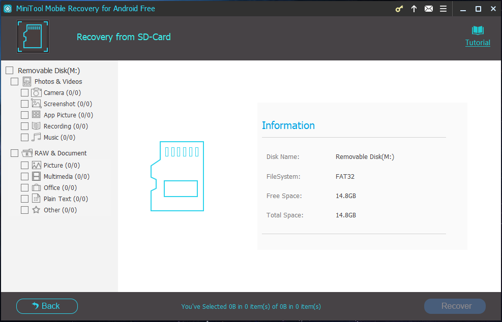Viewport: 502px width, 322px height.
Task: Click the Tutorial book icon
Action: [x=478, y=30]
